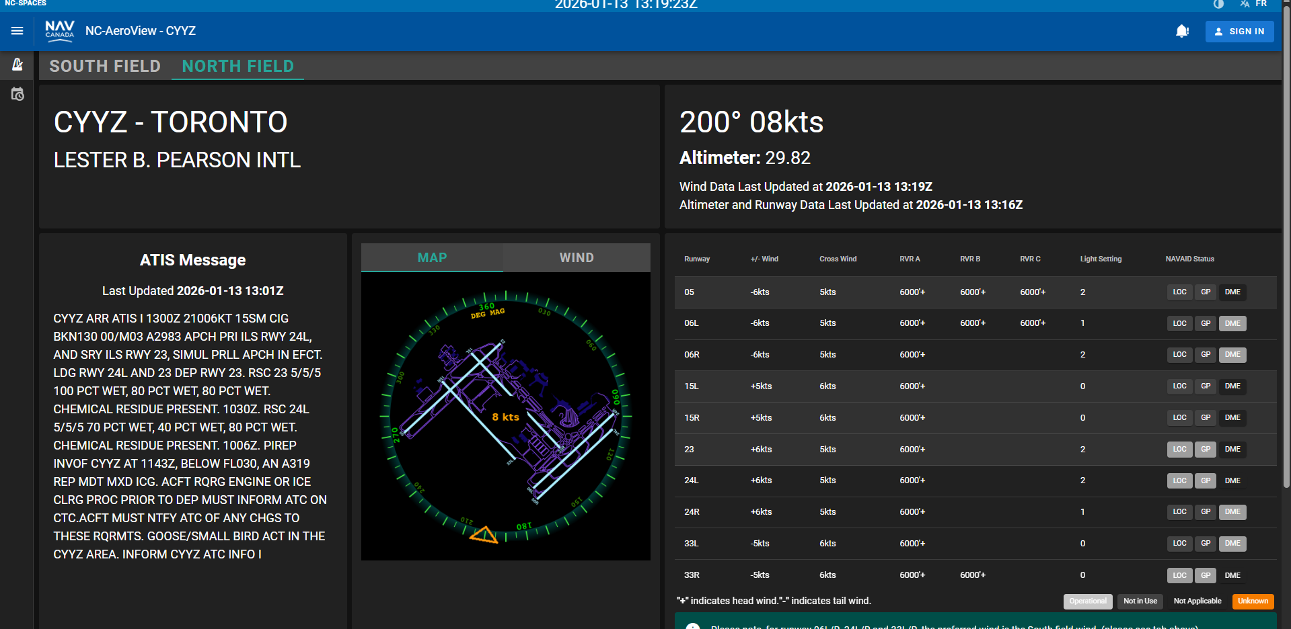
Task: Click the SIGN IN button
Action: (x=1239, y=31)
